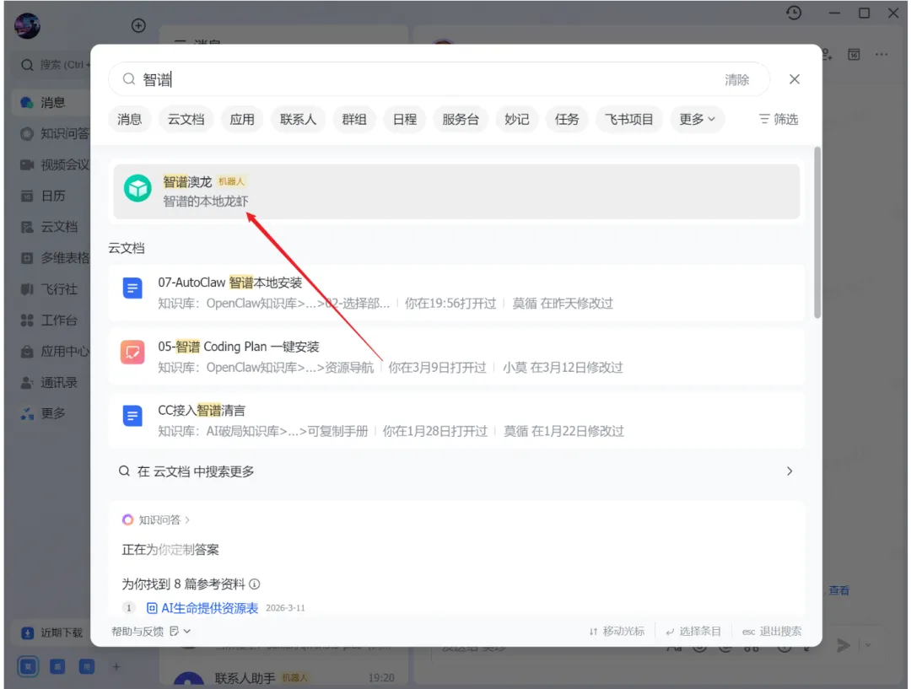Open 多维表格 in the left sidebar

click(51, 258)
